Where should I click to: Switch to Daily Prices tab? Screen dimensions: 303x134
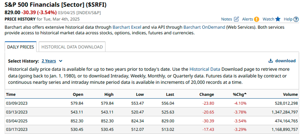pos(21,47)
